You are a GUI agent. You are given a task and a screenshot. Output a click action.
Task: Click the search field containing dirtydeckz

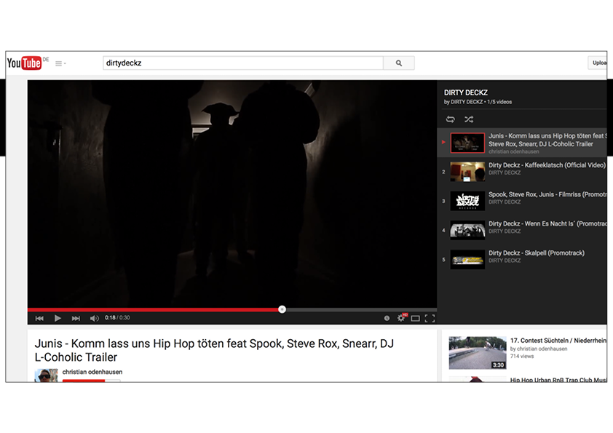point(242,63)
